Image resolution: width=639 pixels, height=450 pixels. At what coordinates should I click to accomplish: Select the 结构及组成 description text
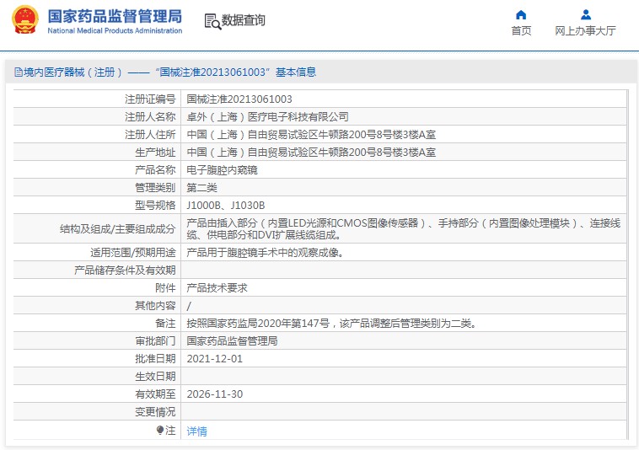[404, 229]
